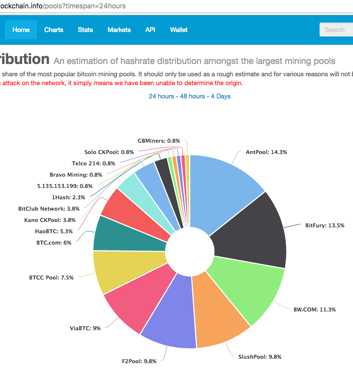353x373 pixels.
Task: Click the 'SlushPool: 9.8%' label
Action: point(260,357)
